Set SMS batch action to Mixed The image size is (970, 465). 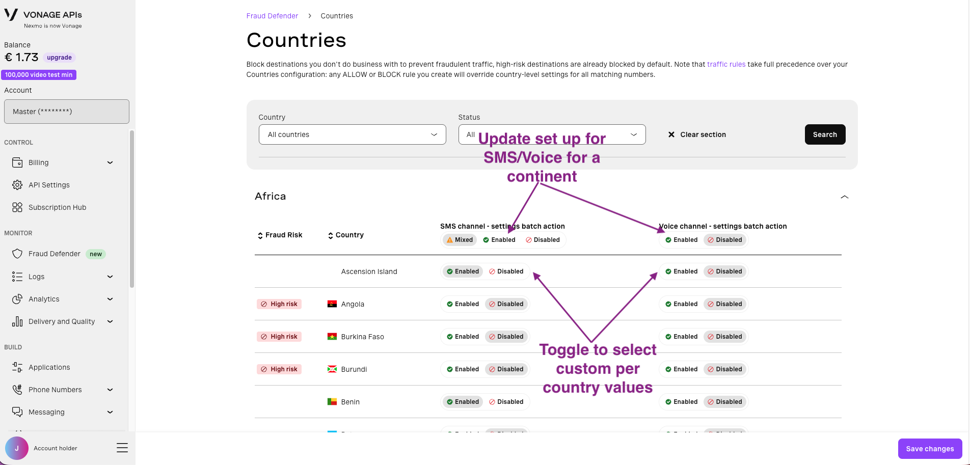[460, 240]
